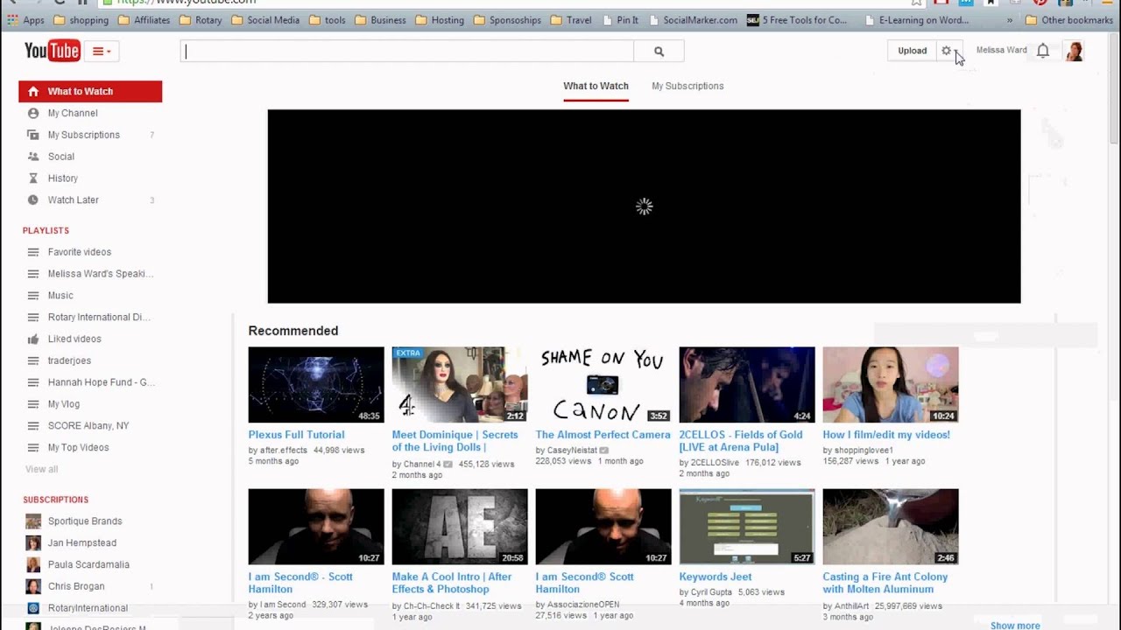Viewport: 1121px width, 630px height.
Task: Open the notifications bell
Action: tap(1042, 51)
